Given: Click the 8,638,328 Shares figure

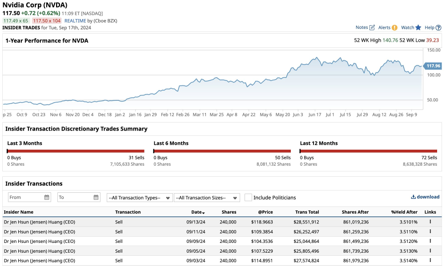Looking at the screenshot, I should click(420, 164).
